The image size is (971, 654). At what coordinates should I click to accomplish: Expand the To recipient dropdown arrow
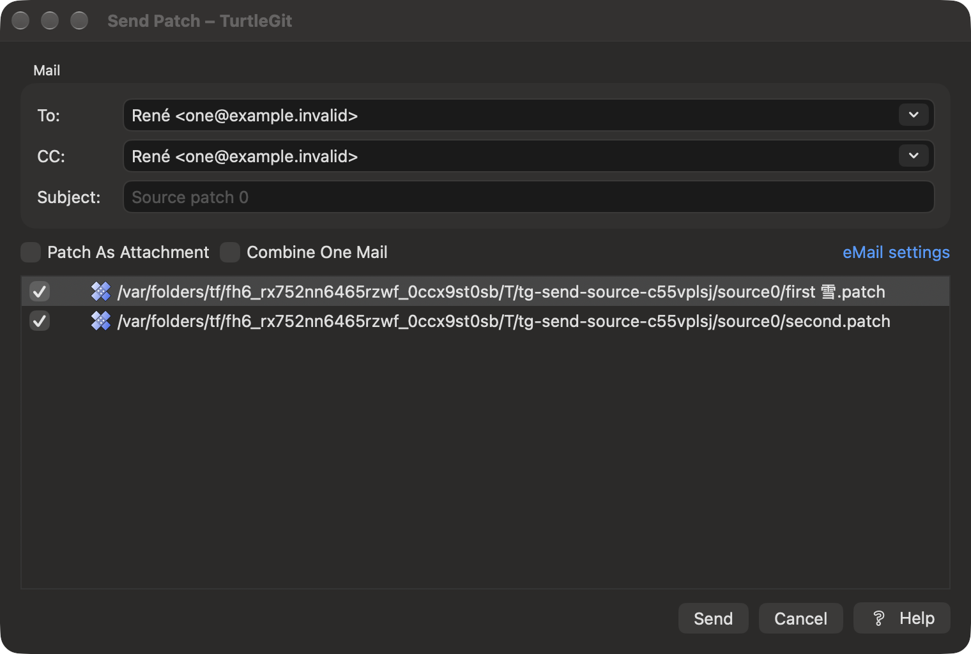coord(914,115)
